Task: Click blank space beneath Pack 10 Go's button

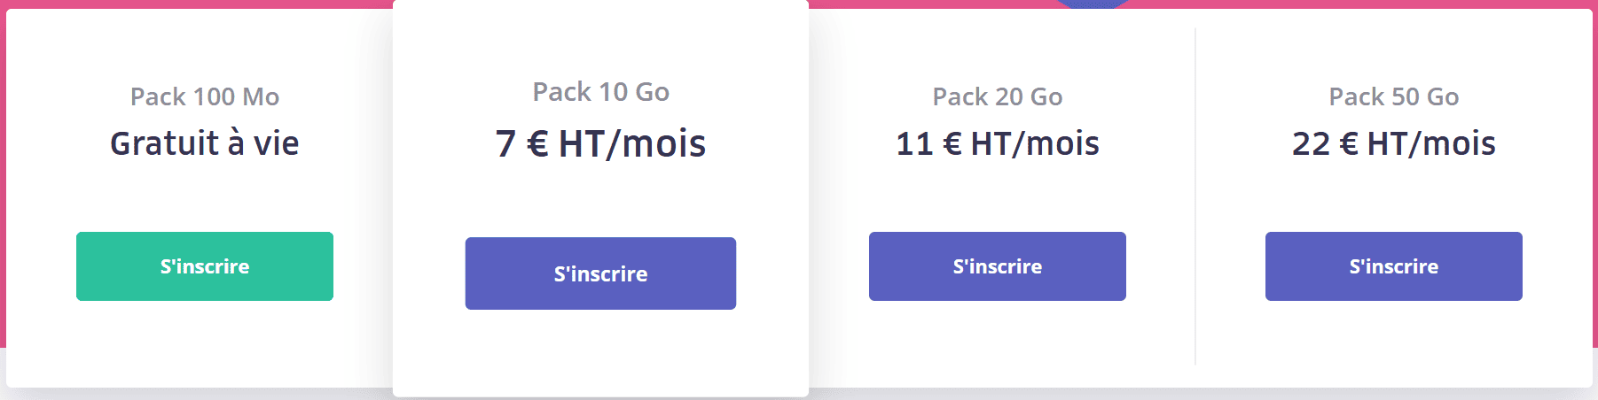Action: pos(600,354)
